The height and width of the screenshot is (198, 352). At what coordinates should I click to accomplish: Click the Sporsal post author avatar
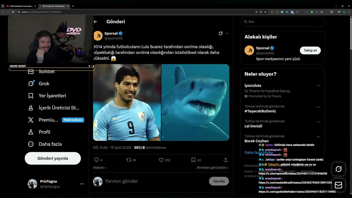[98, 36]
